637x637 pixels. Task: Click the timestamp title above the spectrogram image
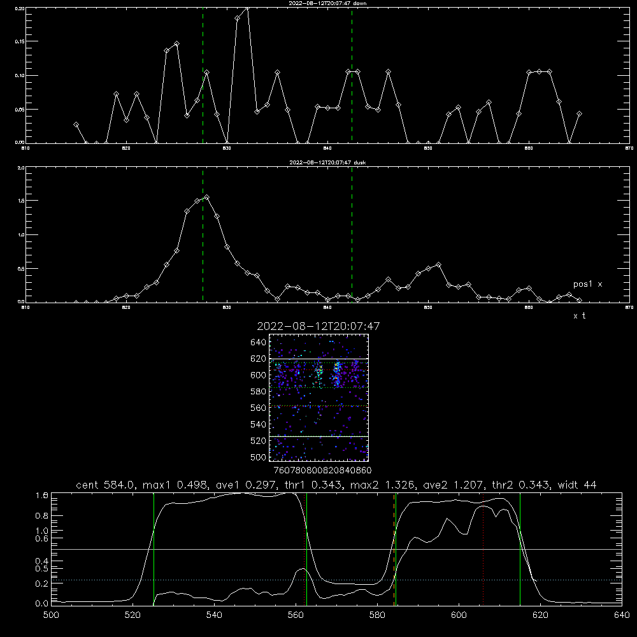click(x=318, y=326)
